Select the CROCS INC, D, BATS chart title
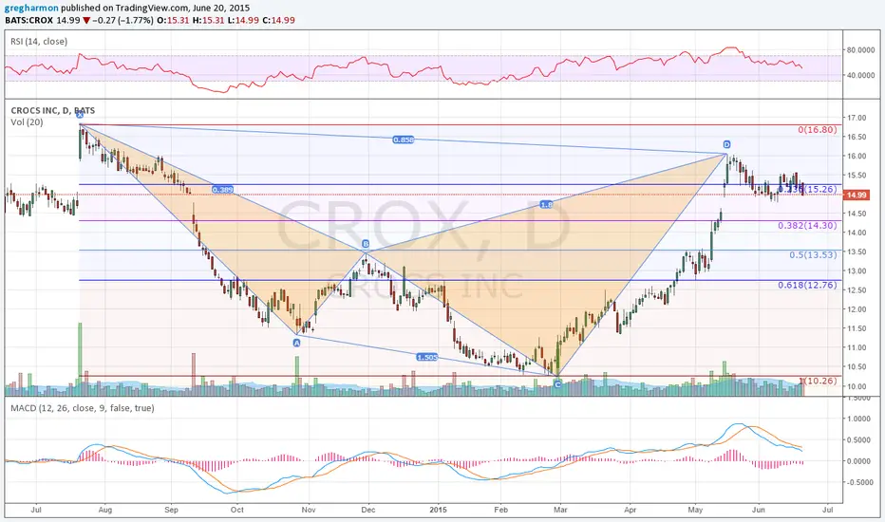 pyautogui.click(x=52, y=111)
